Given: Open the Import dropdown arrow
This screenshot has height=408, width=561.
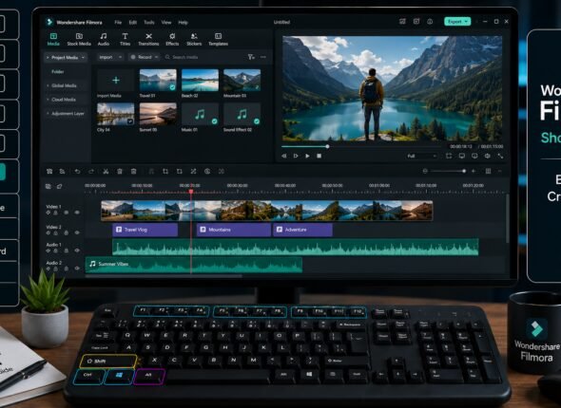Looking at the screenshot, I should click(x=120, y=57).
